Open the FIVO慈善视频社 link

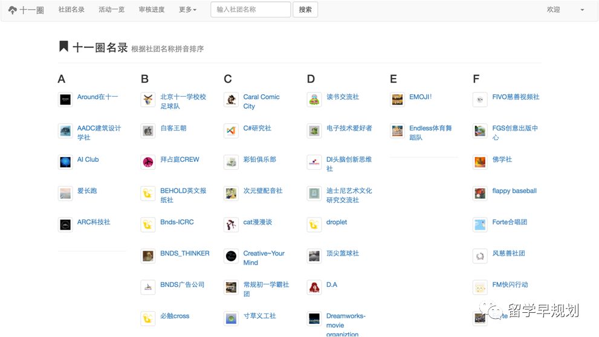coord(516,97)
